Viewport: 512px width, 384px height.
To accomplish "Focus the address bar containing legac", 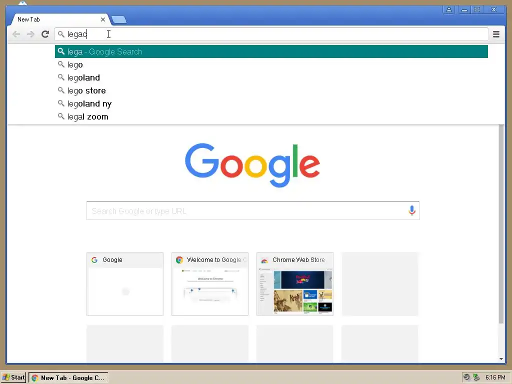I will click(271, 34).
